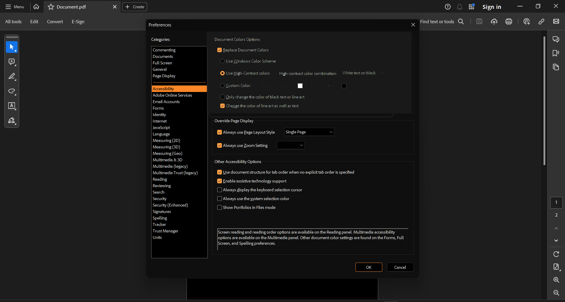The height and width of the screenshot is (302, 565).
Task: Click the current page number field
Action: pos(556,202)
